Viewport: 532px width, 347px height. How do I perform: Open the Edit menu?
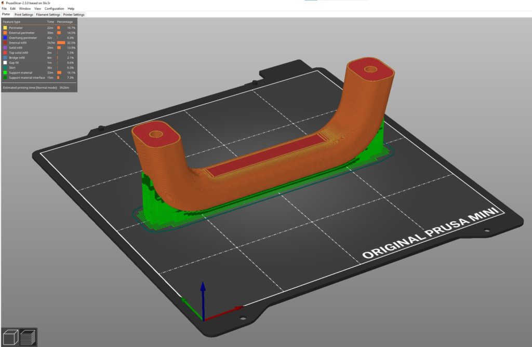tap(12, 8)
